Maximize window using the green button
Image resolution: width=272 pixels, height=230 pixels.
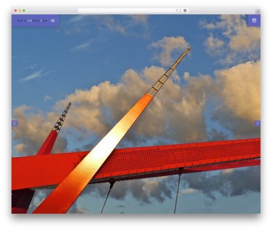tap(24, 11)
